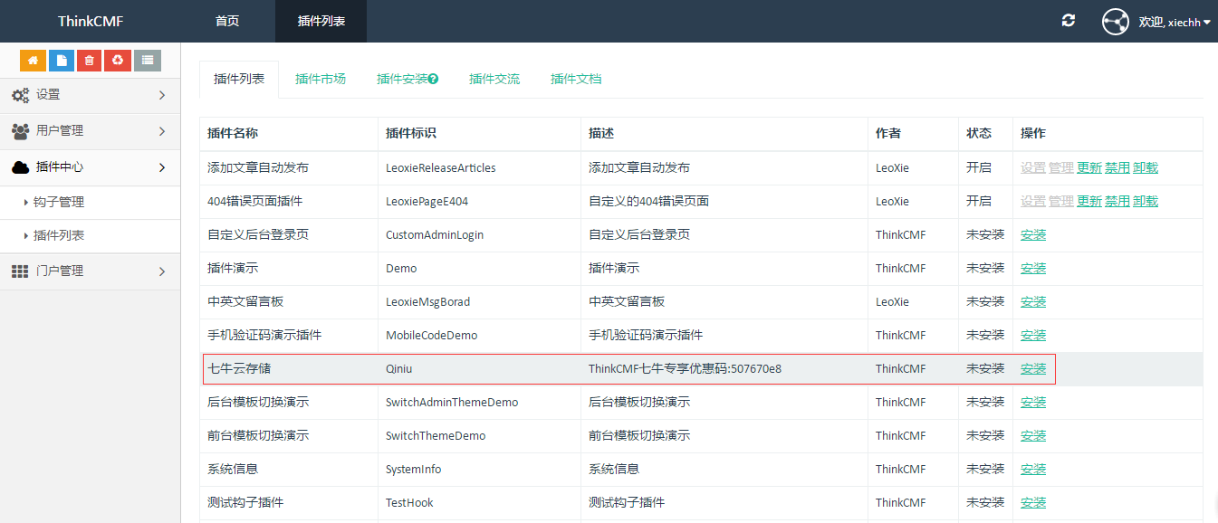Click 设置 for 添加文章自动发布 plugin
Image resolution: width=1218 pixels, height=523 pixels.
tap(1033, 167)
